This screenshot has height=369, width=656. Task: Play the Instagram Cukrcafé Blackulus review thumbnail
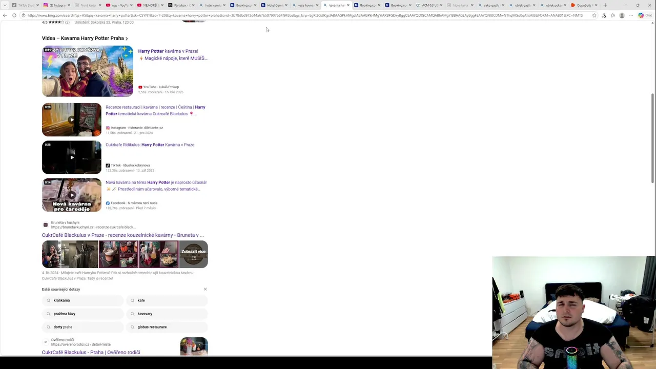72,119
